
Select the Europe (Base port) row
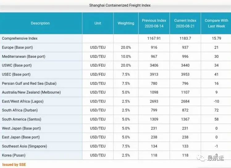17,47
